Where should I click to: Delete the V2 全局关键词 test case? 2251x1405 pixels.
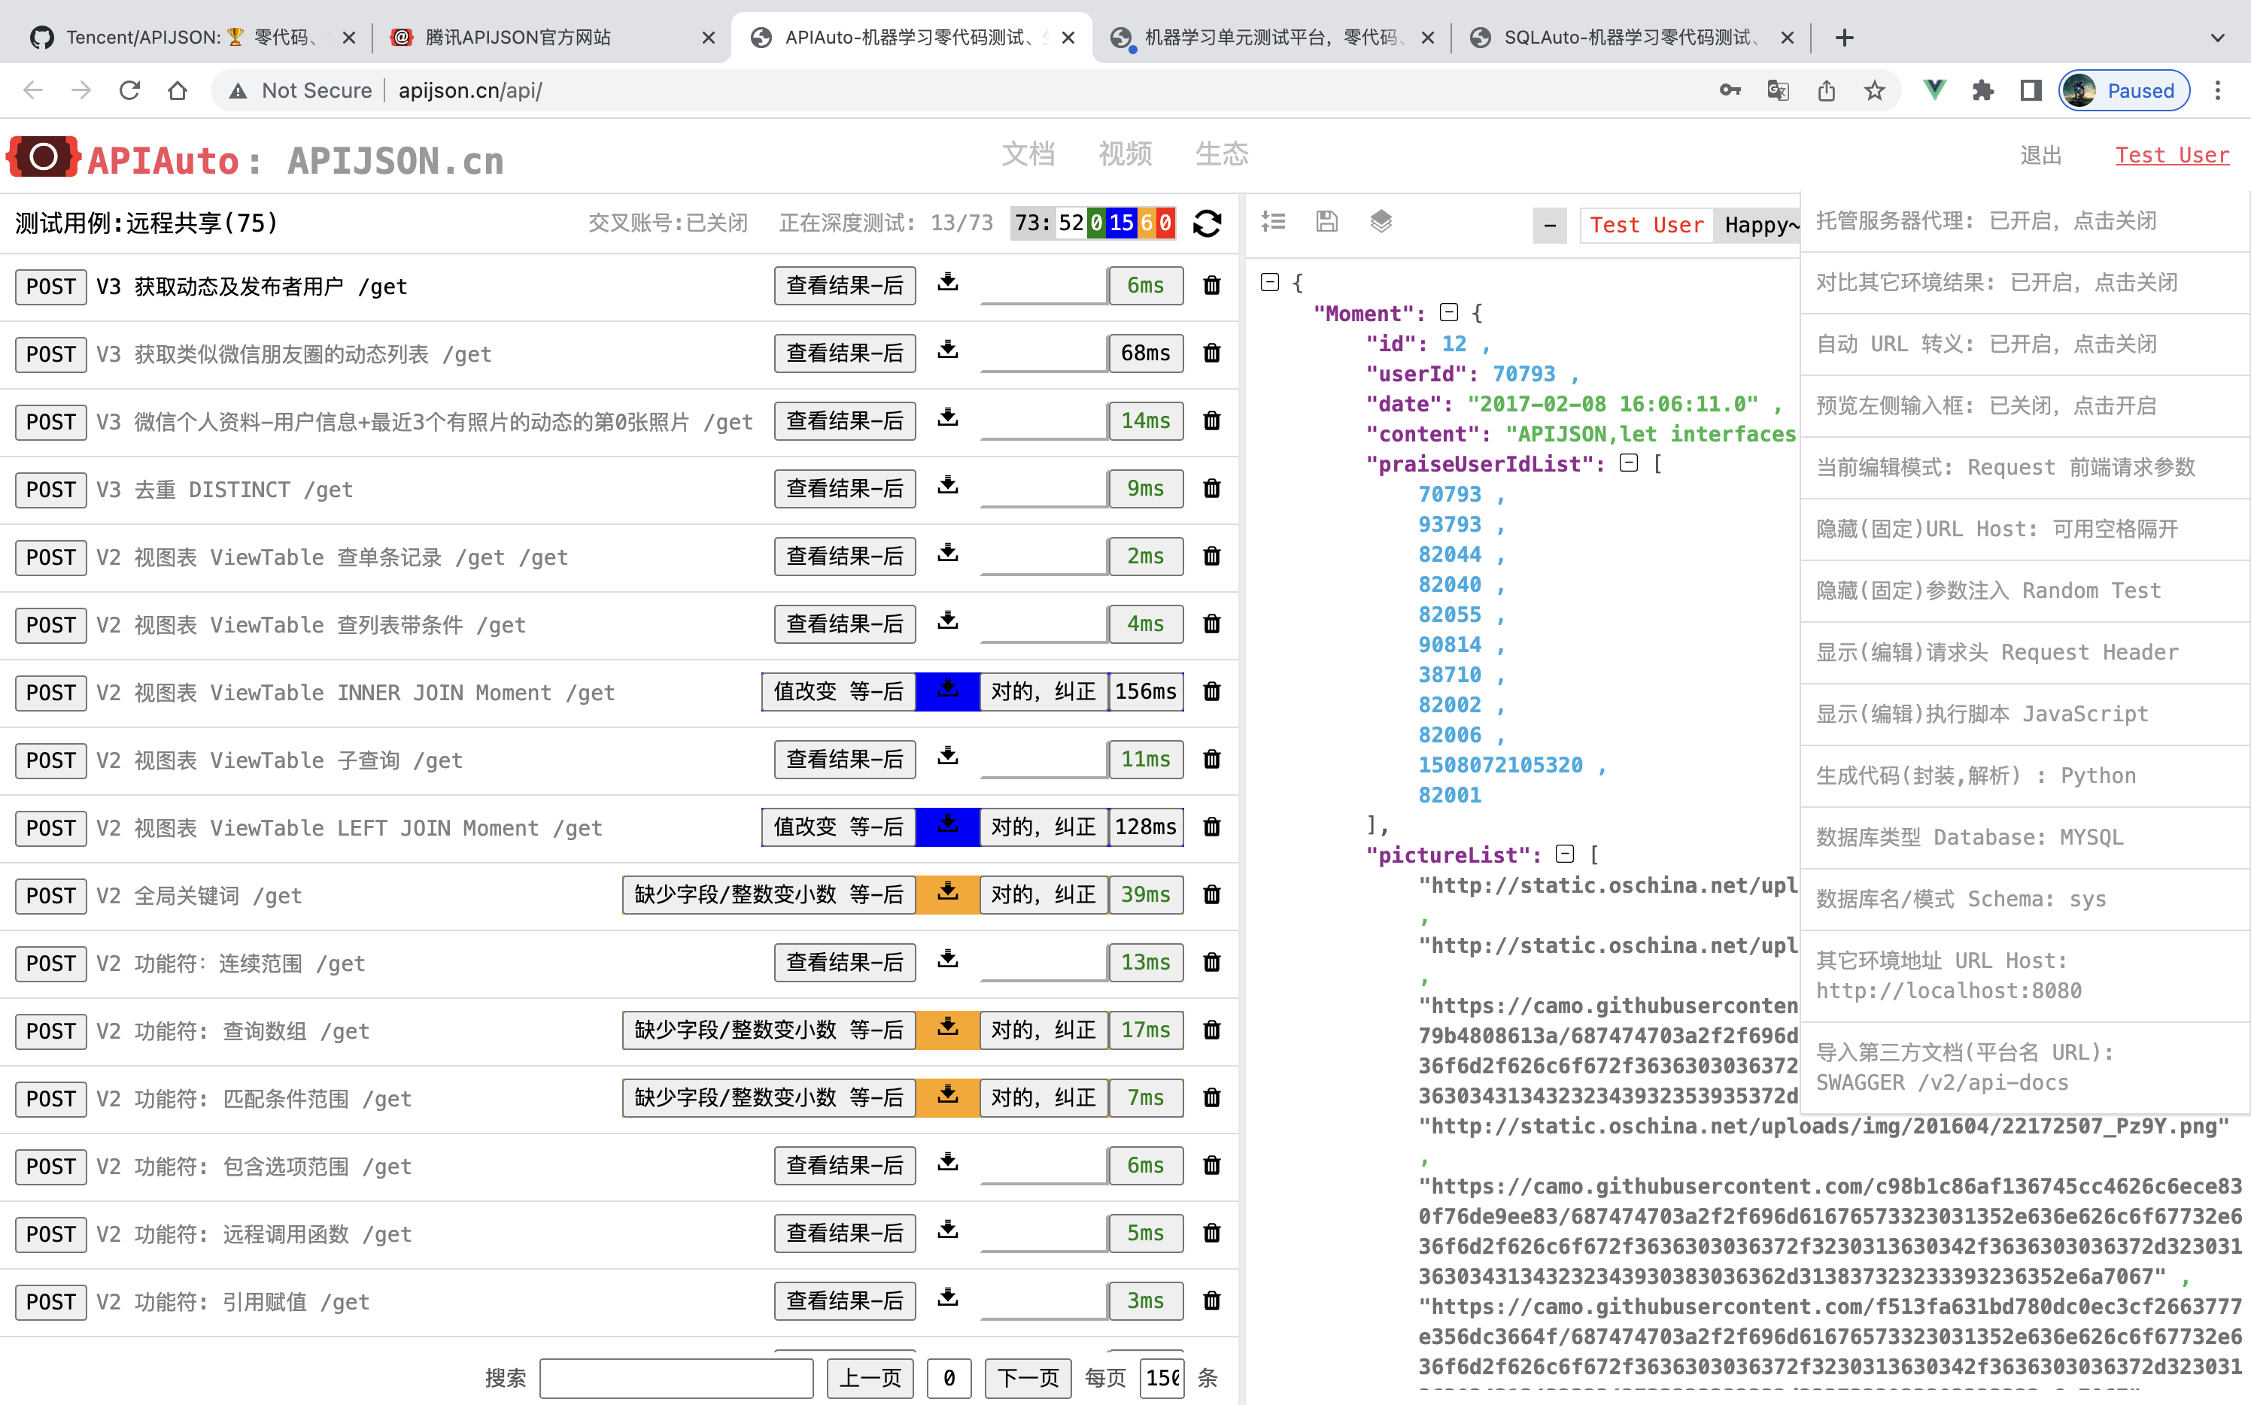[1211, 895]
